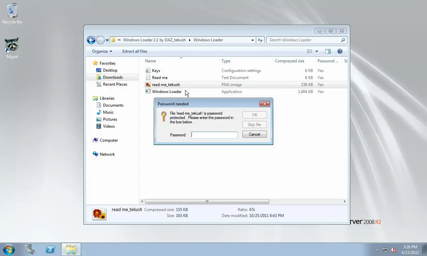Viewport: 427px width, 256px height.
Task: Select Network in the navigation pane
Action: [x=107, y=154]
